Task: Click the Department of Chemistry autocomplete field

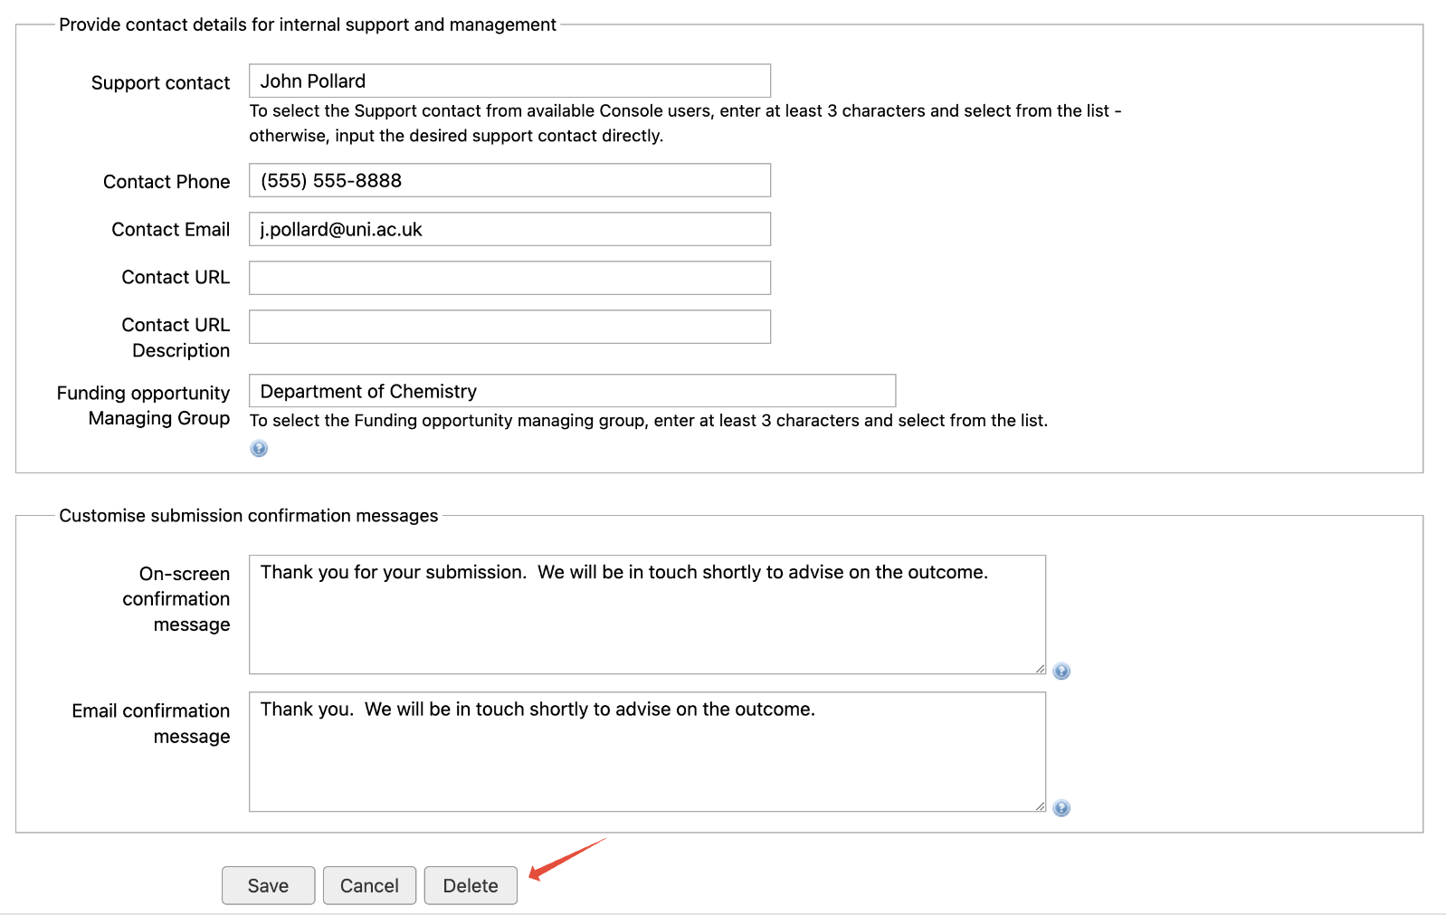Action: 572,391
